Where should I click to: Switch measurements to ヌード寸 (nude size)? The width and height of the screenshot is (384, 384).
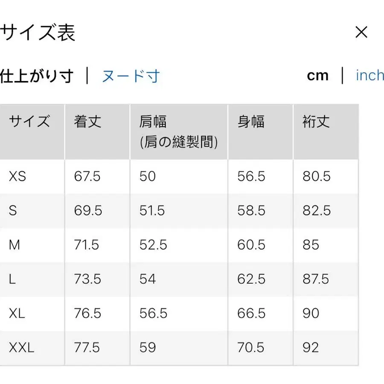(x=130, y=75)
